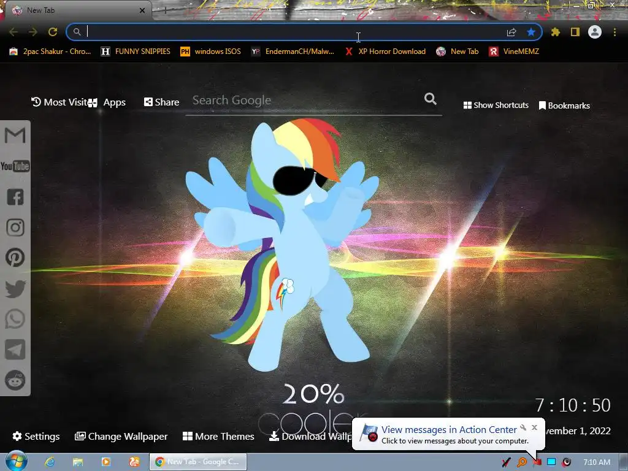Click the Action Center flag tray icon

(x=537, y=462)
